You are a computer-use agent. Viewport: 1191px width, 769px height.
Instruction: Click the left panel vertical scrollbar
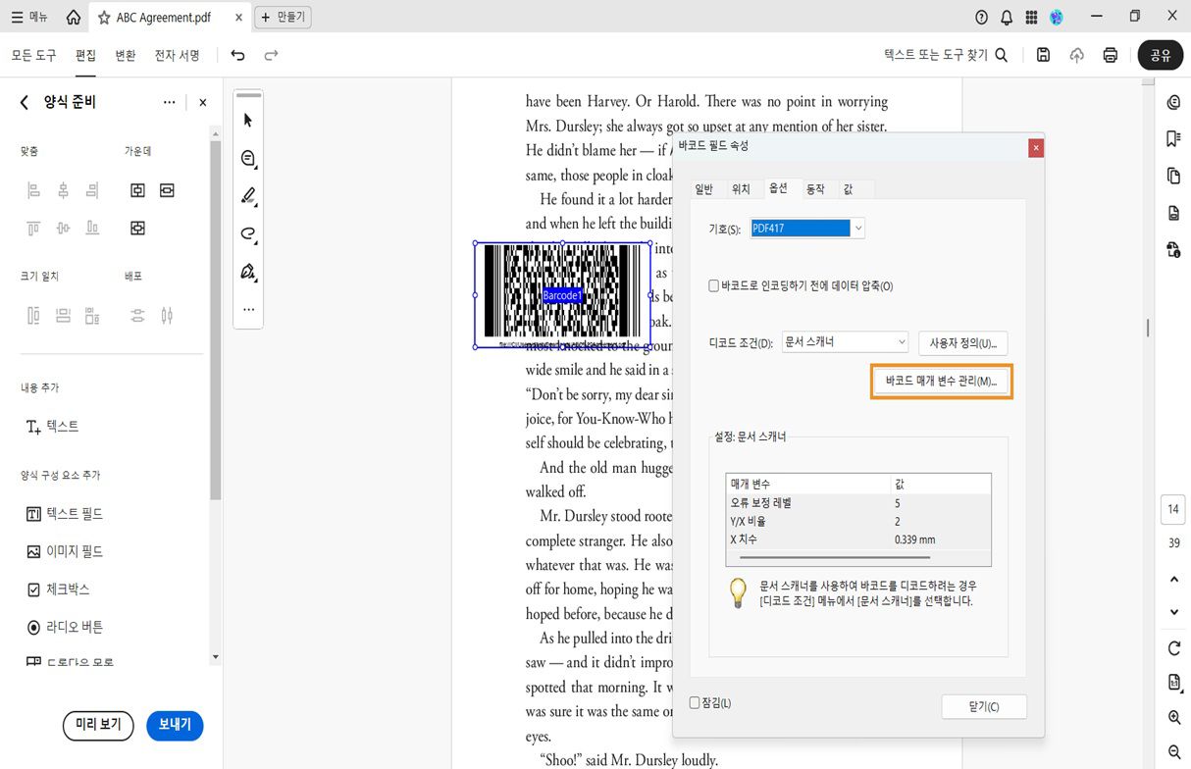[215, 319]
